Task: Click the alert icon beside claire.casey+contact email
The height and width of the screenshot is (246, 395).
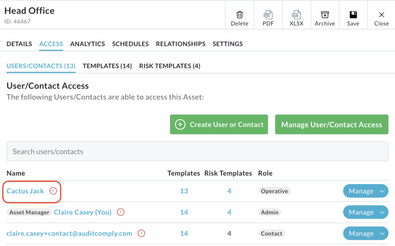Action: tap(142, 233)
